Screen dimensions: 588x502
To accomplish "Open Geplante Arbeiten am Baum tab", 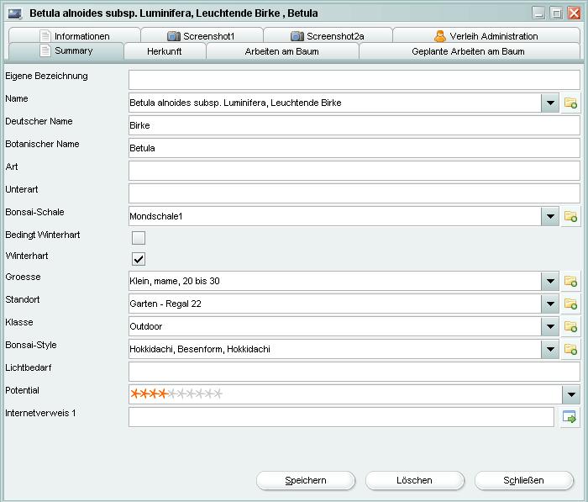I will coord(469,51).
